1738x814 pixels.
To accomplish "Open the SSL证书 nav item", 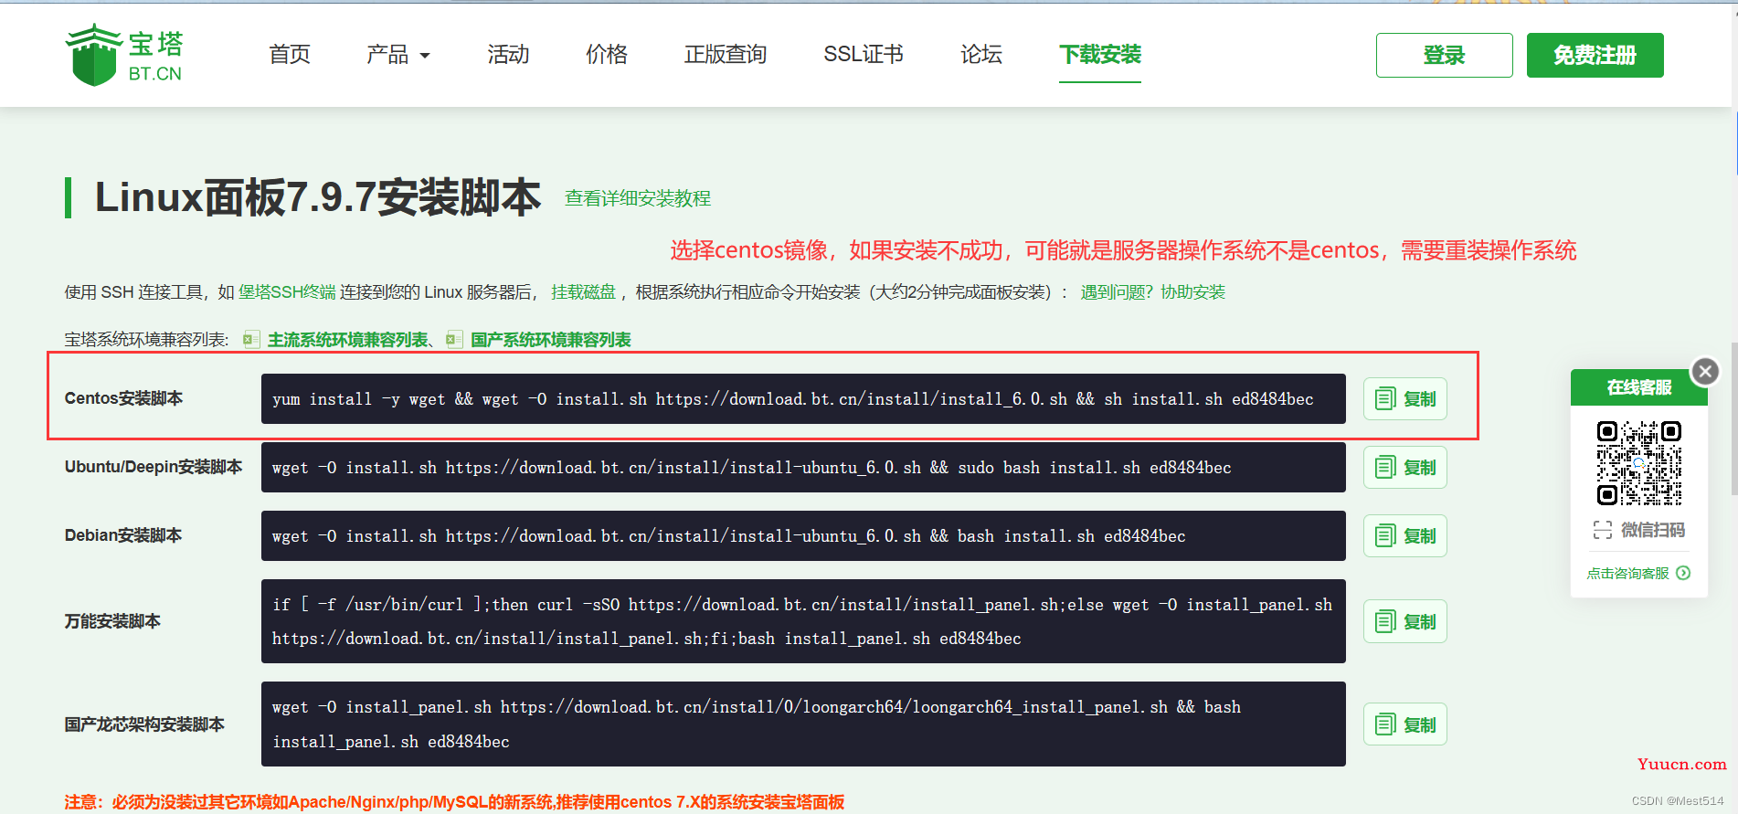I will click(x=864, y=55).
